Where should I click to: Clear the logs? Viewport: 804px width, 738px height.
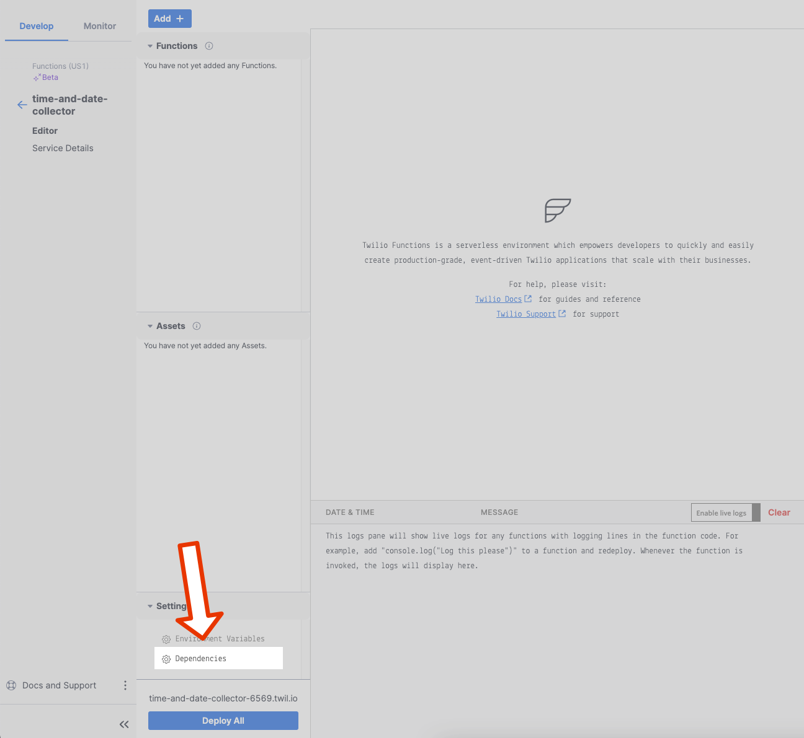coord(779,512)
